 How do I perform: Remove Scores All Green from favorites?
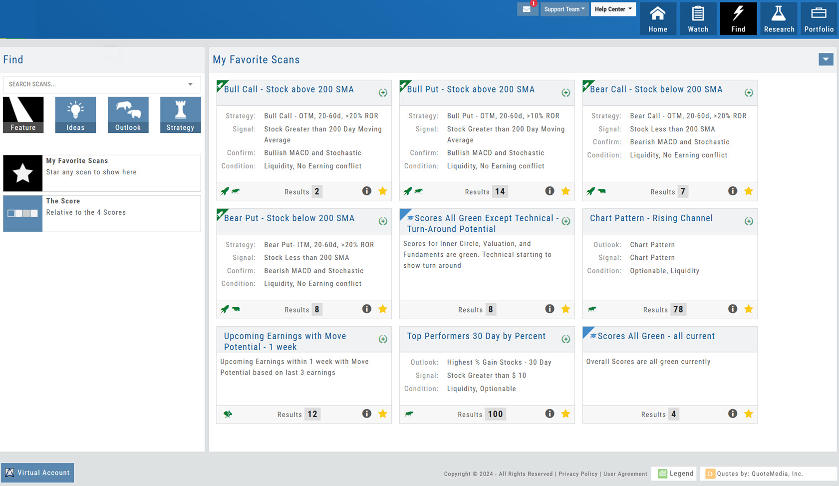748,414
